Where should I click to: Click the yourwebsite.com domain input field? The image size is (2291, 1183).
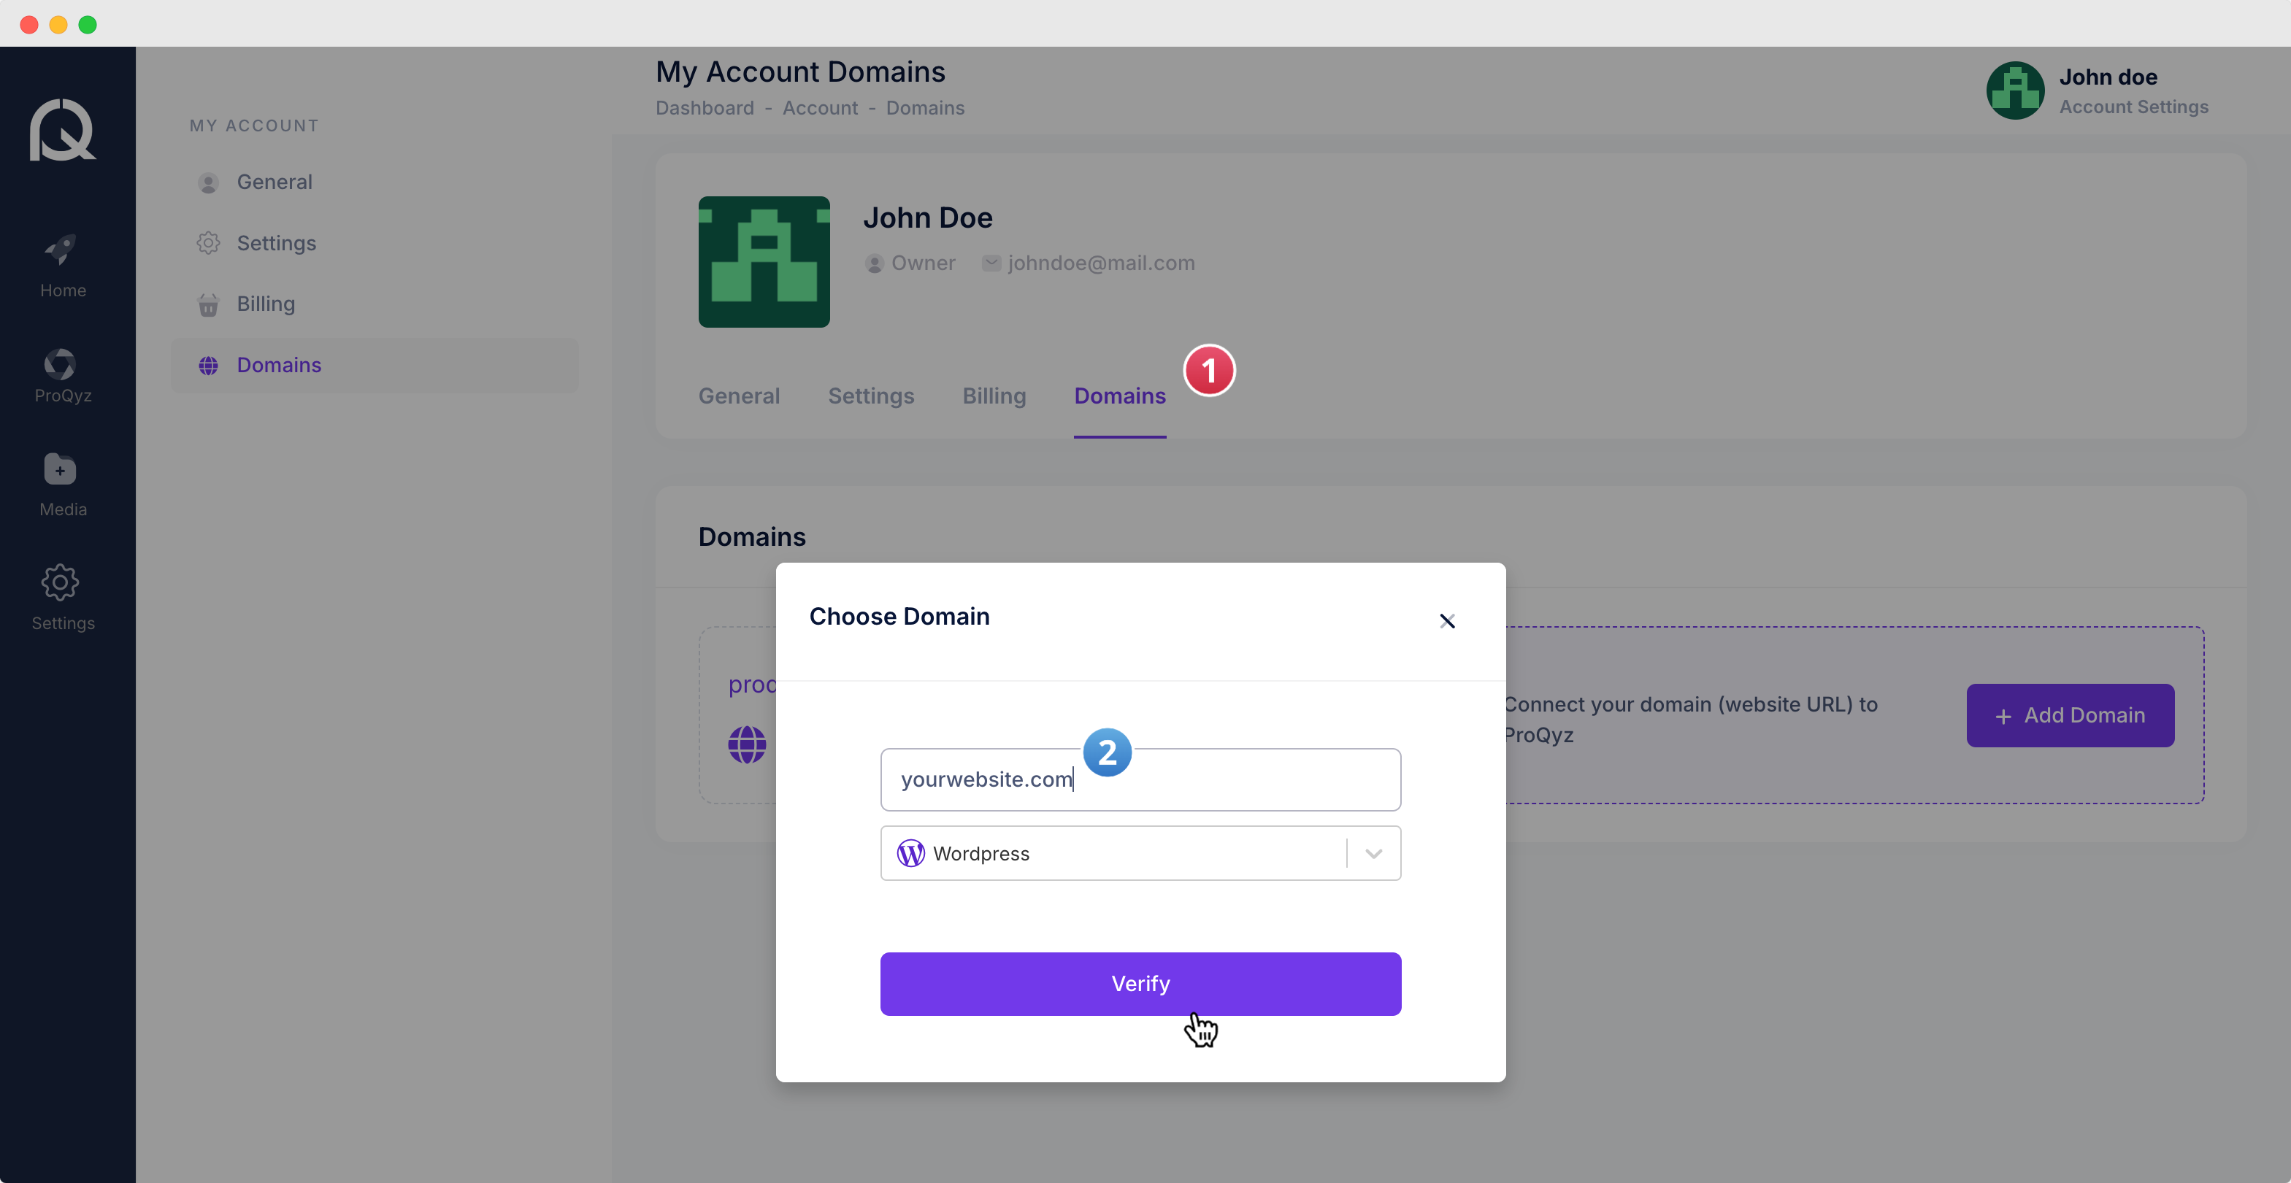coord(1227,779)
